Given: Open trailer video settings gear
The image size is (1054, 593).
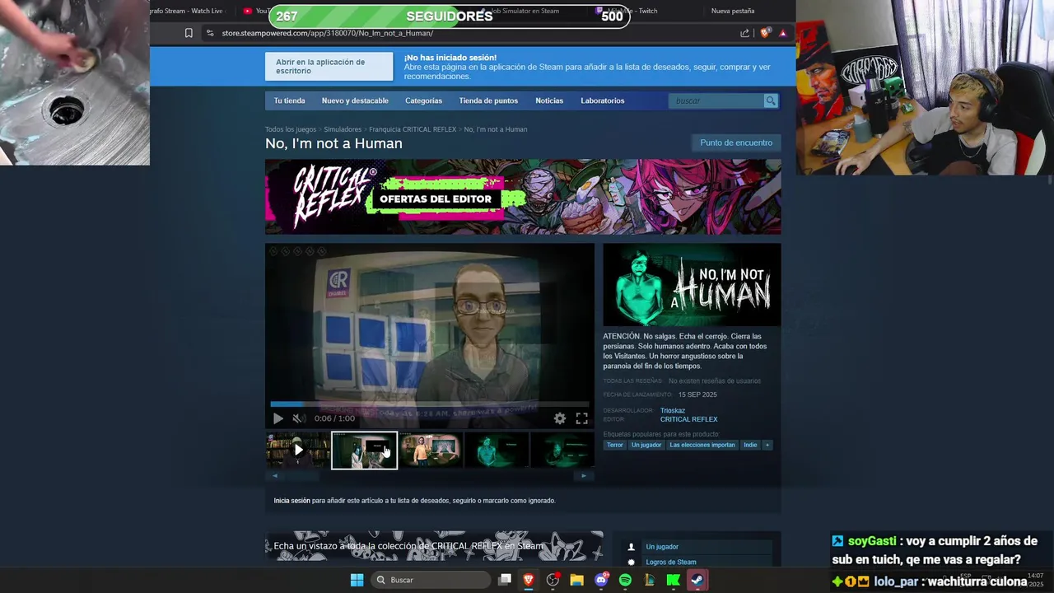Looking at the screenshot, I should click(560, 418).
